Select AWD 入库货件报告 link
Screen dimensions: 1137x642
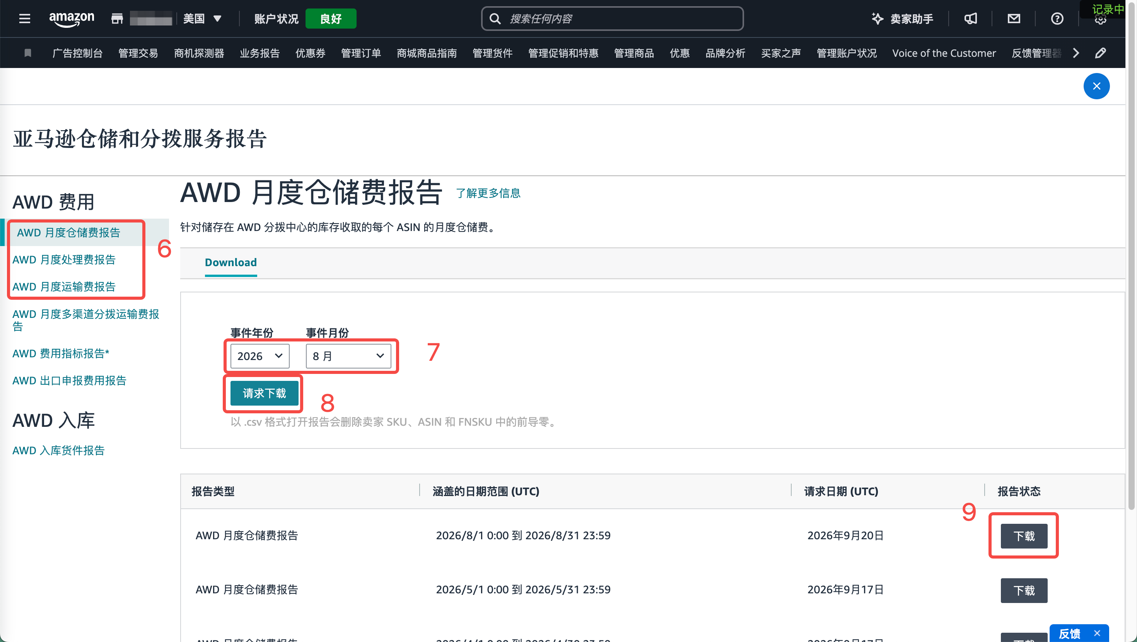[59, 450]
